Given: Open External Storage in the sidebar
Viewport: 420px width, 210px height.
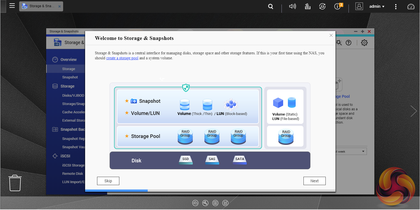Looking at the screenshot, I should [73, 121].
